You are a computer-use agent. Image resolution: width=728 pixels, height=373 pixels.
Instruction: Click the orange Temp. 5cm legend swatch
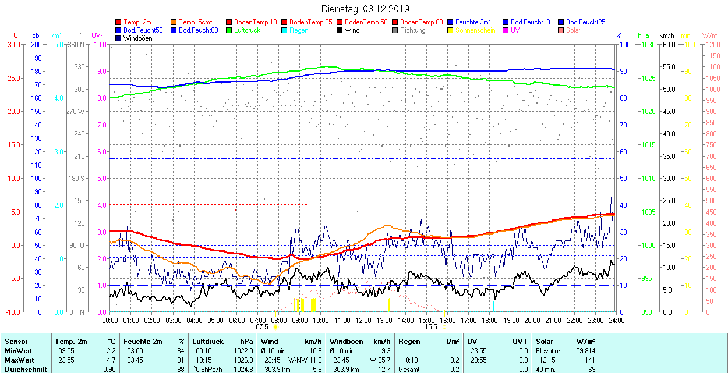174,22
